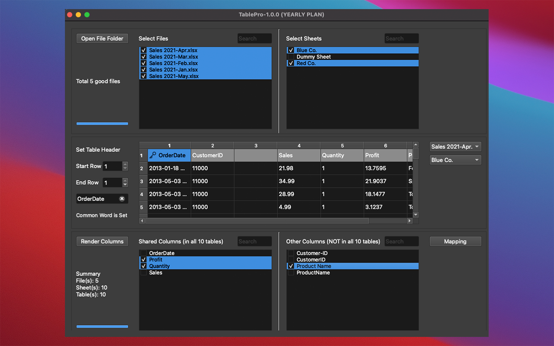
Task: Open the Sales 2021-Apr. file dropdown
Action: [455, 147]
